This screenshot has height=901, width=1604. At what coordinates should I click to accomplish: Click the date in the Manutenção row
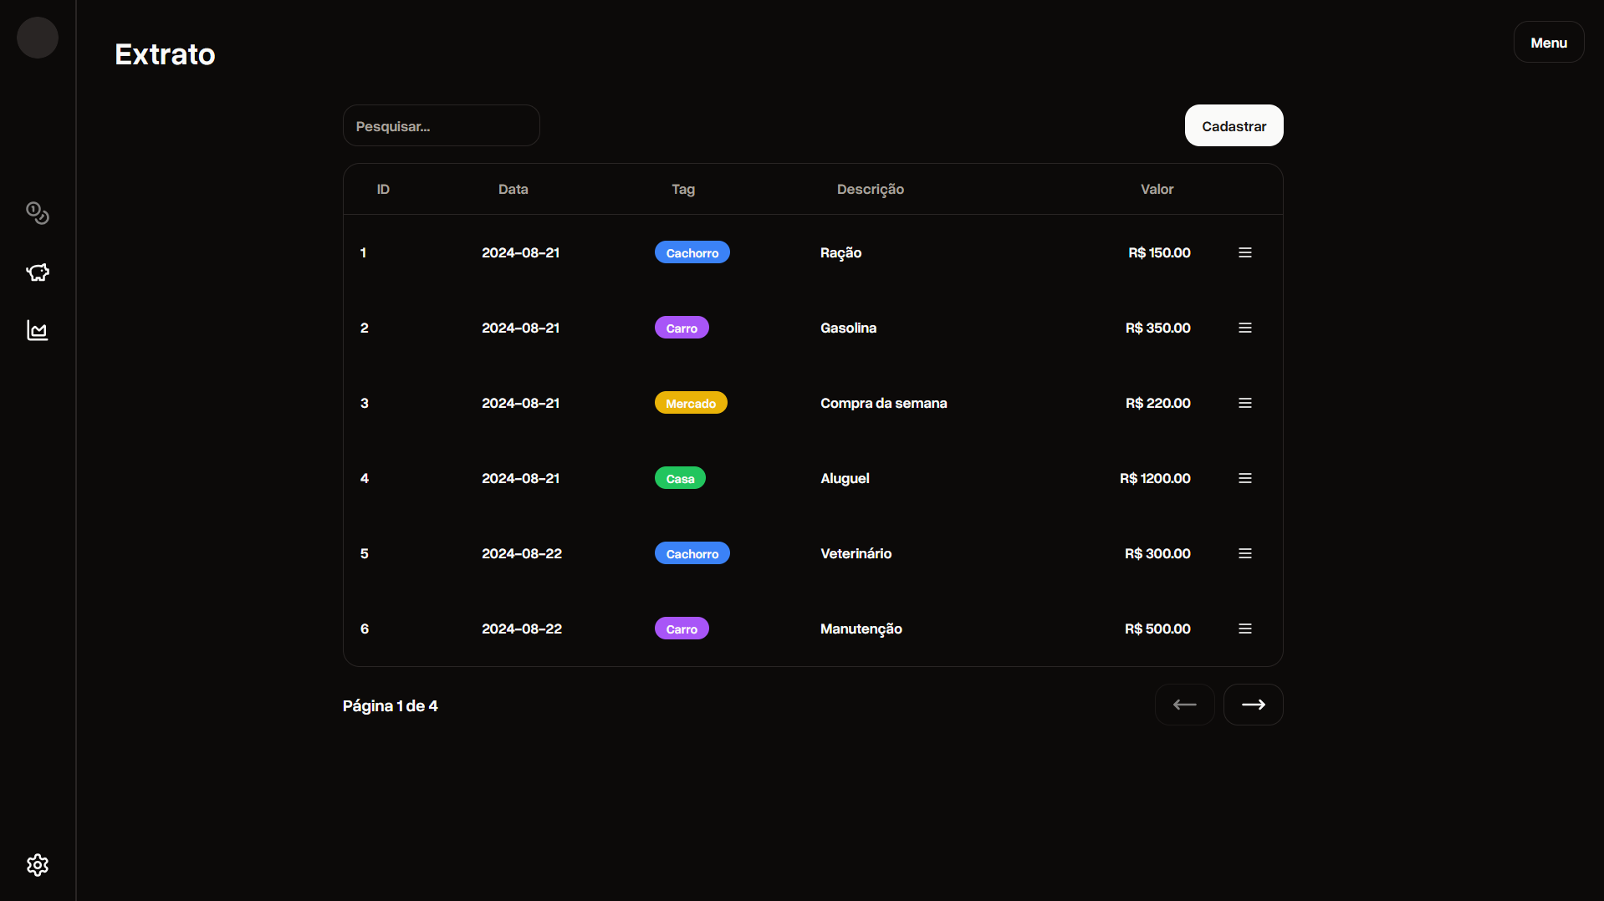[522, 629]
